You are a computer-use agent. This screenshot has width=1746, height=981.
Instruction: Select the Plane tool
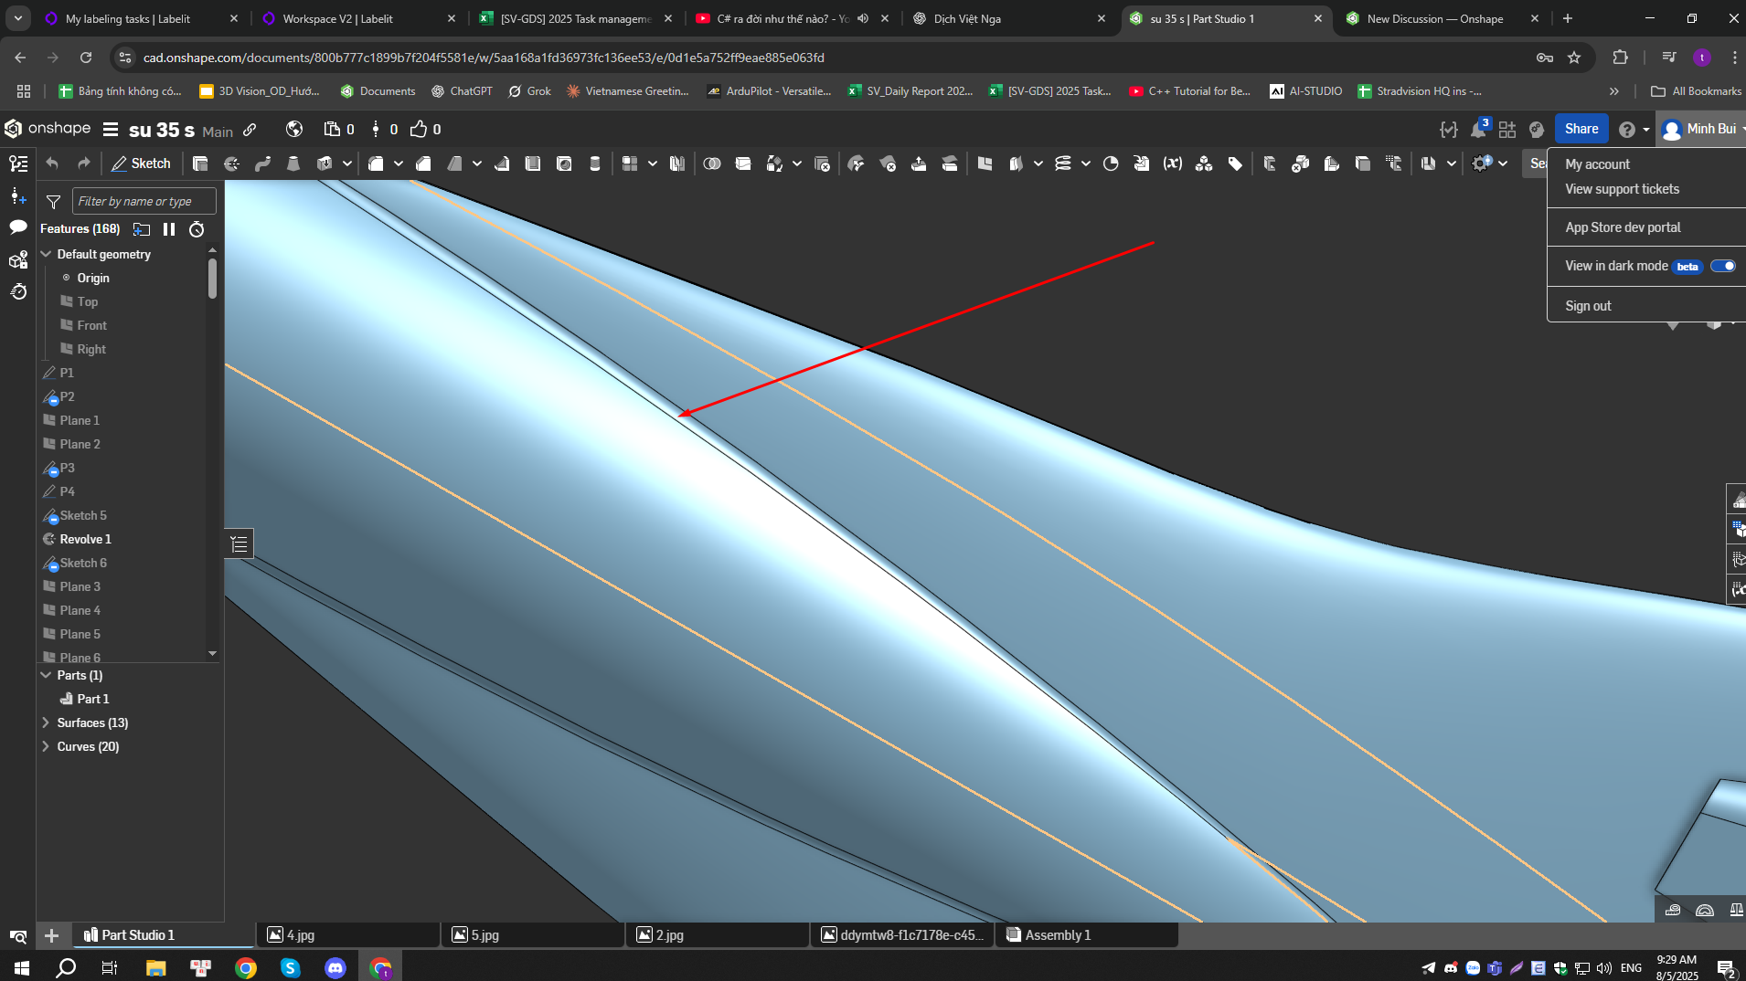[985, 163]
